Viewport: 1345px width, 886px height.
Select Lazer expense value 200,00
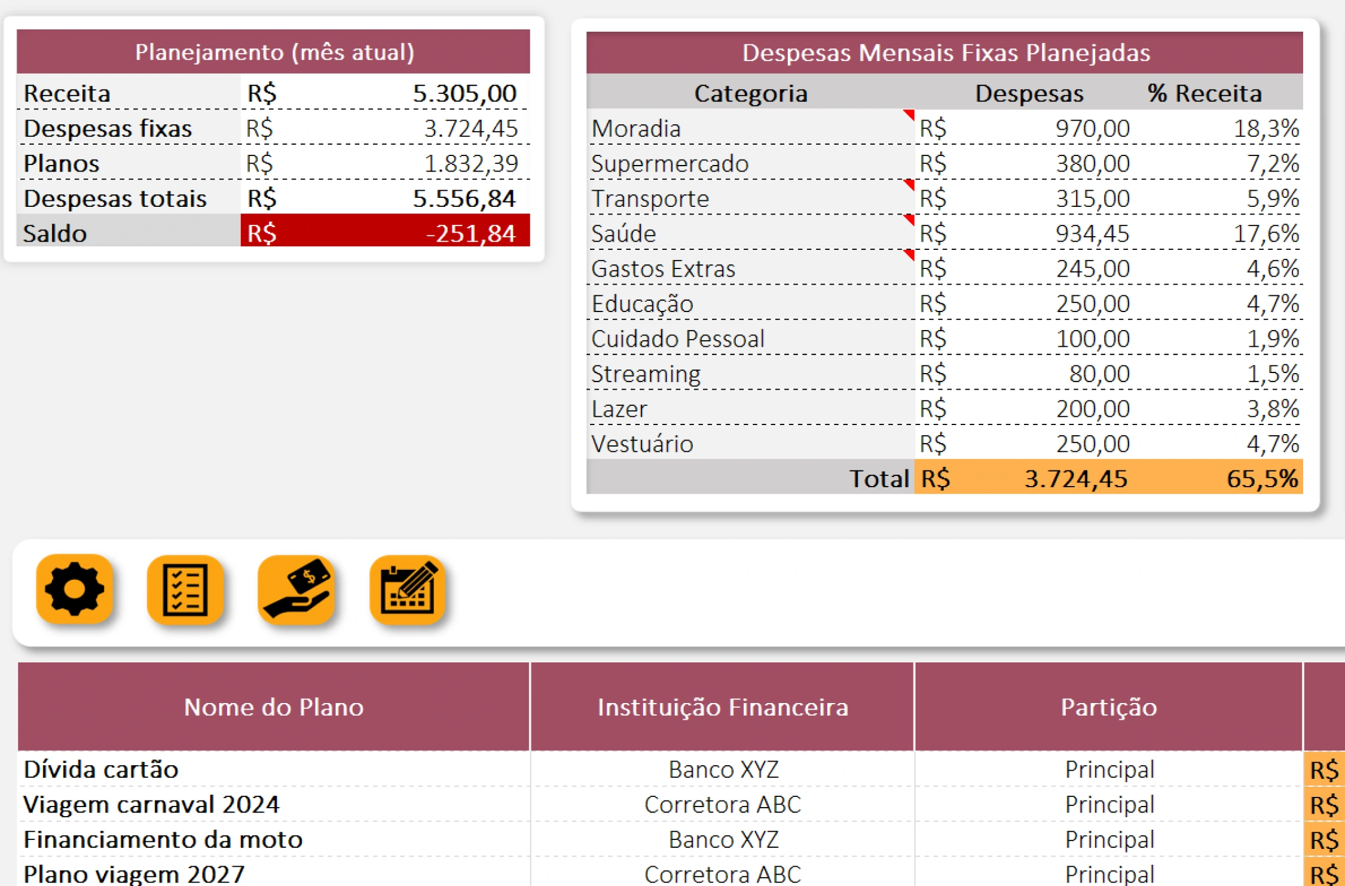tap(1092, 409)
